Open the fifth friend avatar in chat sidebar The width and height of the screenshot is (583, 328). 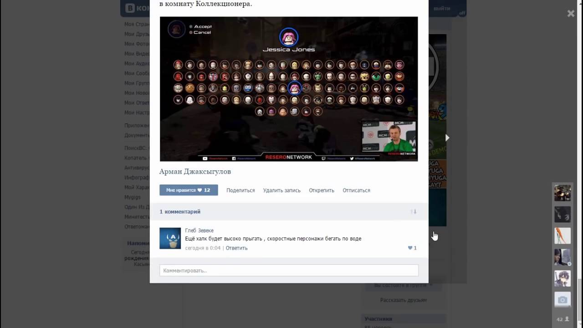click(x=563, y=279)
